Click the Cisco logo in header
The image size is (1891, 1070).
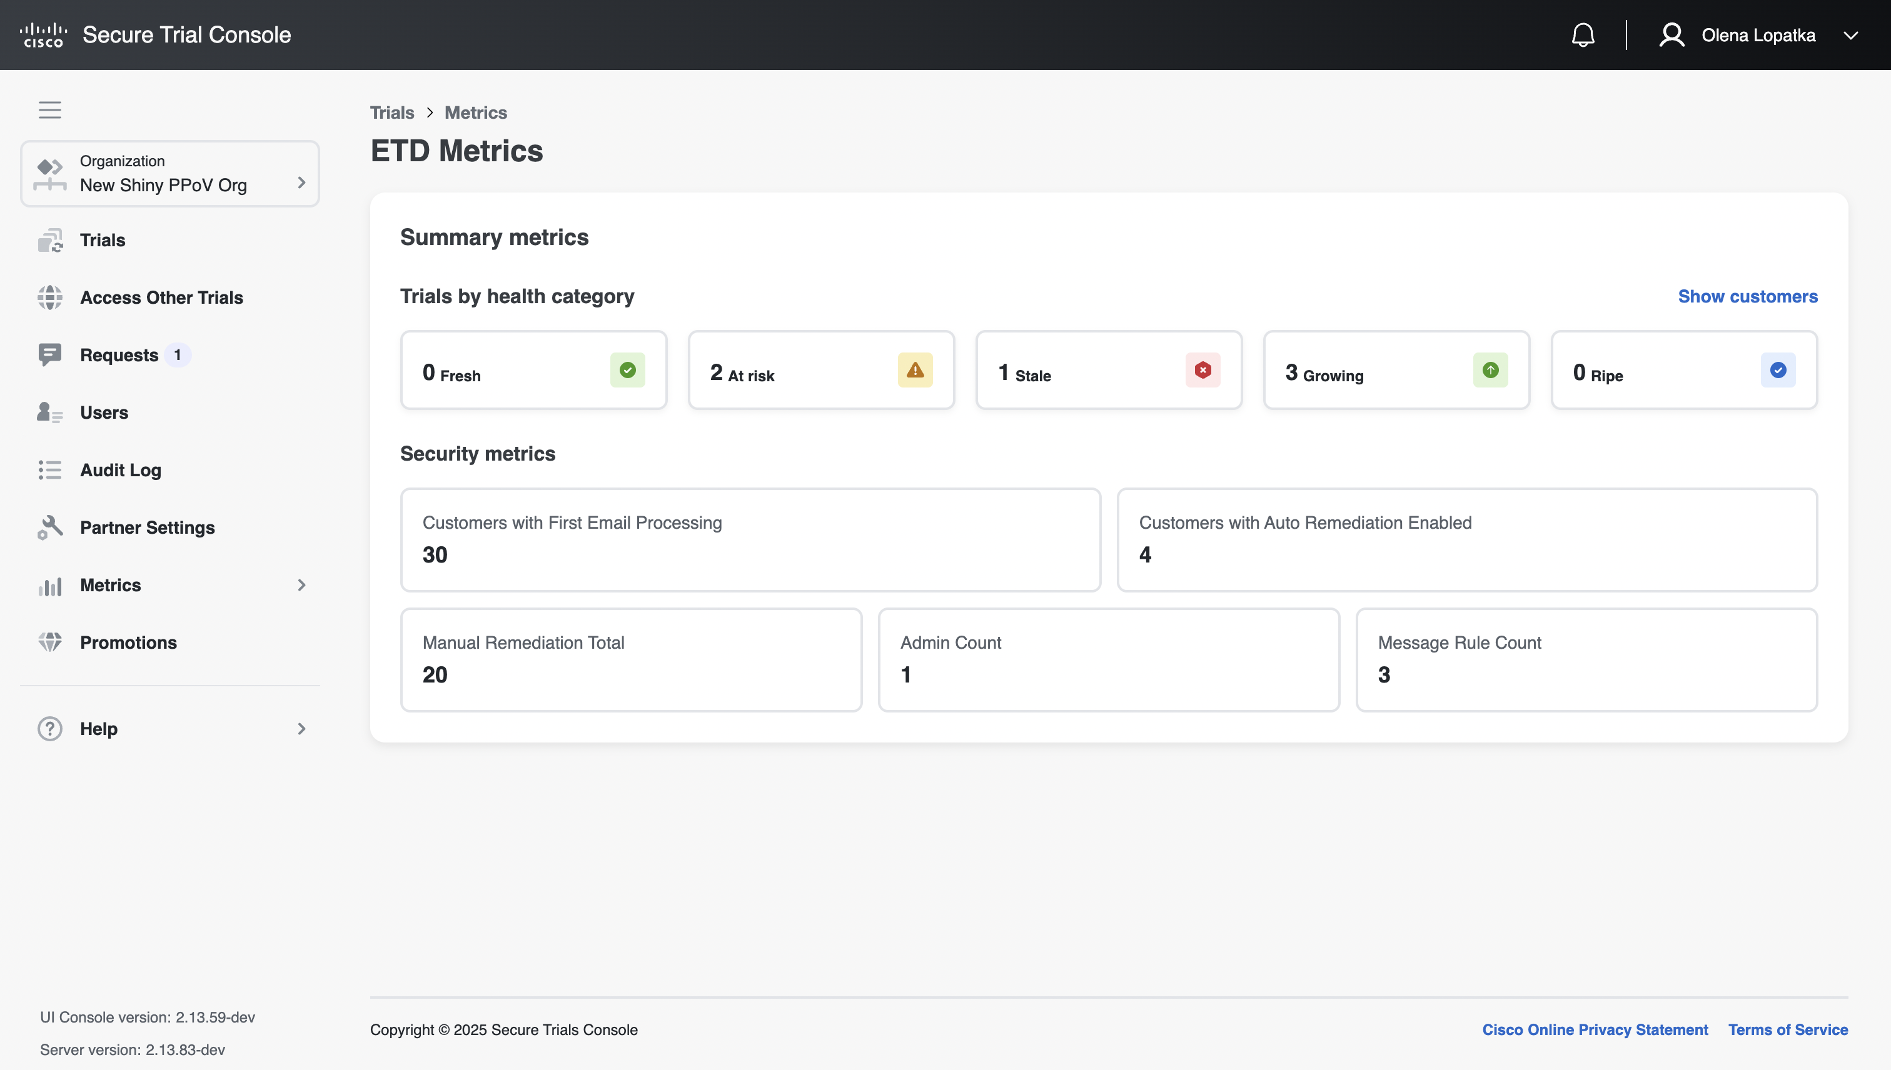click(x=43, y=34)
